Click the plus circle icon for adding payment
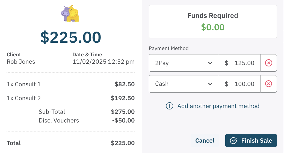Viewport: 284px width, 153px height. [x=170, y=106]
